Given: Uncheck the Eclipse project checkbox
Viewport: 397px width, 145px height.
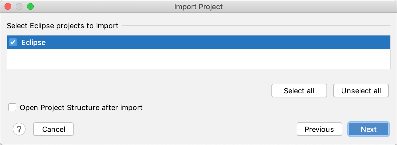Looking at the screenshot, I should point(13,42).
